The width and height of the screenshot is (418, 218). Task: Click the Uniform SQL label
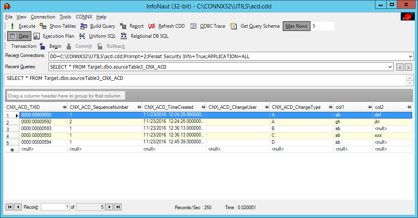[x=102, y=36]
